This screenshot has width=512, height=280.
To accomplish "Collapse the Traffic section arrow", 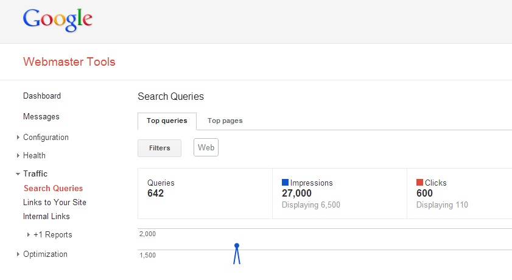I will click(x=18, y=174).
